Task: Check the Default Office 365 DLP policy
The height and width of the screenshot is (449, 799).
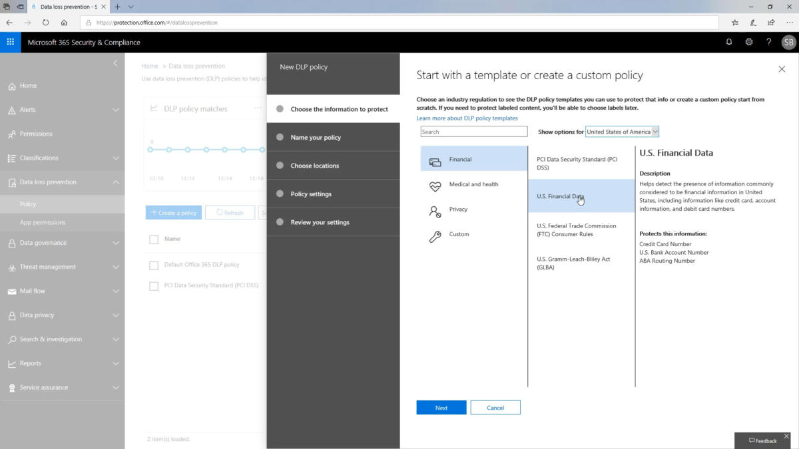Action: tap(154, 265)
